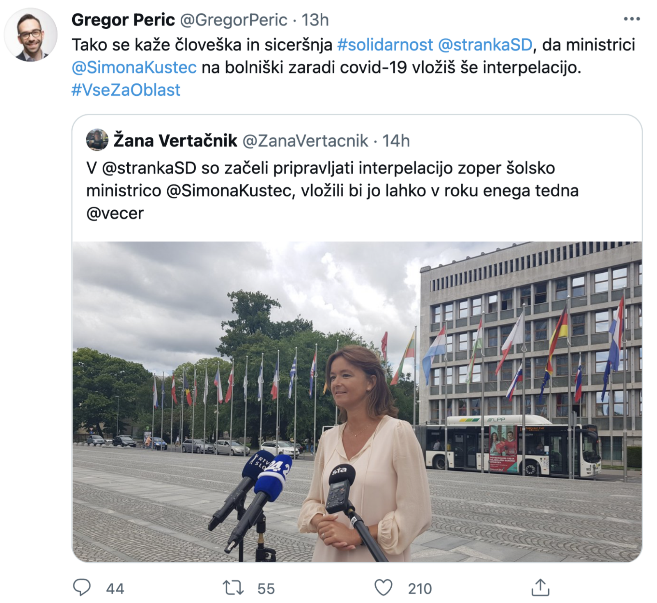
Task: Click the 14h quoted tweet timestamp
Action: pos(396,141)
